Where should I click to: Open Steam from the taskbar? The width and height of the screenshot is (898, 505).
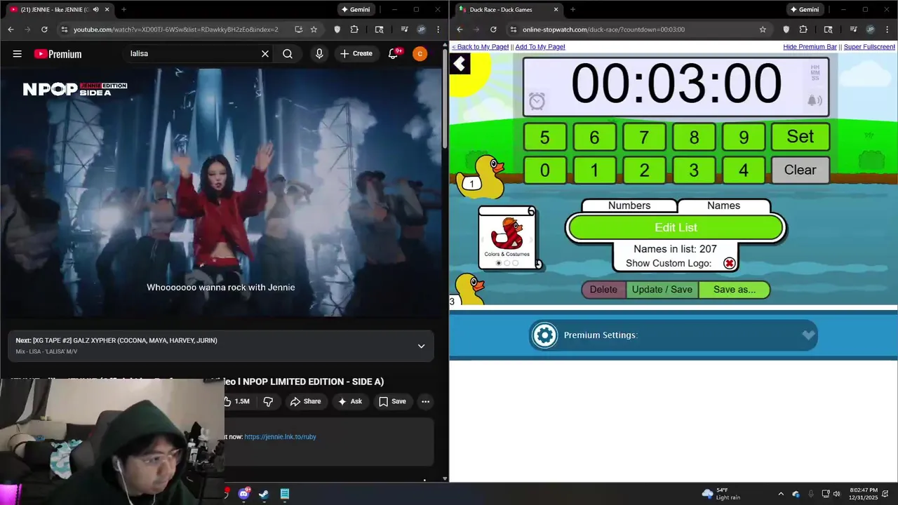tap(264, 494)
